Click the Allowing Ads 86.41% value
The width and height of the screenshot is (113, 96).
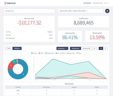click(70, 37)
